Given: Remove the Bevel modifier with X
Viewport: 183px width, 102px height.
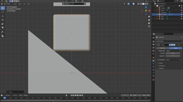Looking at the screenshot, I should pos(179,45).
